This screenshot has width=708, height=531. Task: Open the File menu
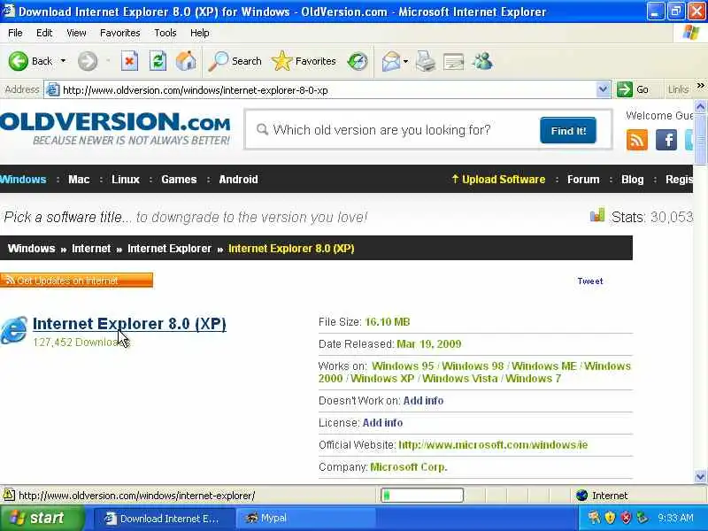click(15, 33)
